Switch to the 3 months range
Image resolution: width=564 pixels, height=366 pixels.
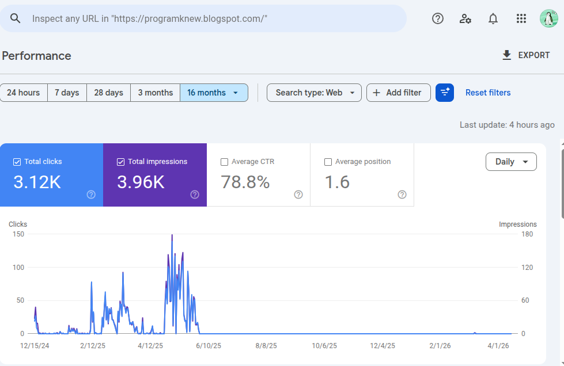click(x=155, y=93)
